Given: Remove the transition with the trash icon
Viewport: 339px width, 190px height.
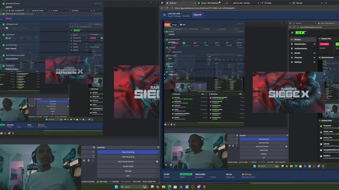Looking at the screenshot, I should click(x=88, y=160).
